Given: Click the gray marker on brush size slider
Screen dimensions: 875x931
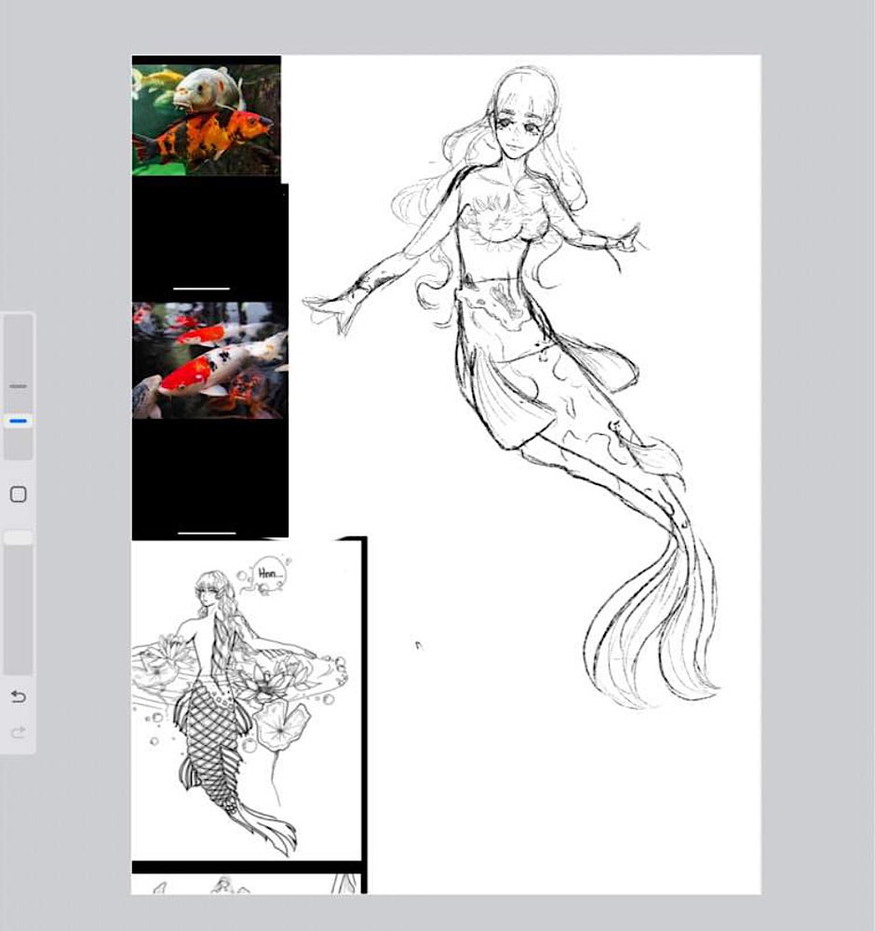Looking at the screenshot, I should click(18, 385).
